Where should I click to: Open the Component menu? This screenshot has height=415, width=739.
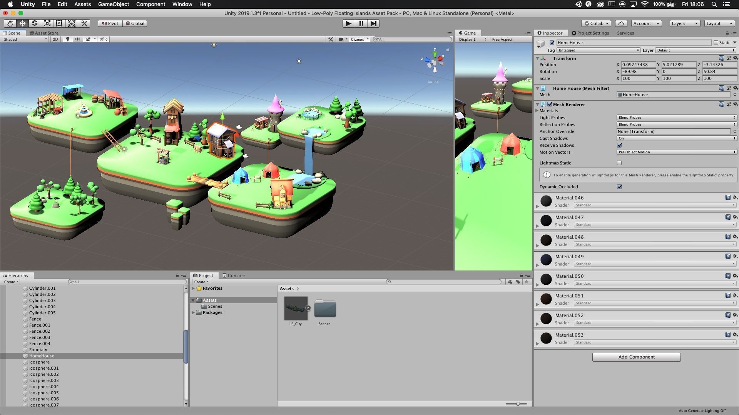(150, 4)
